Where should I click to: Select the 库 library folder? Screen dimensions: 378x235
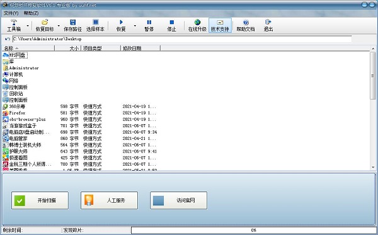(x=8, y=62)
